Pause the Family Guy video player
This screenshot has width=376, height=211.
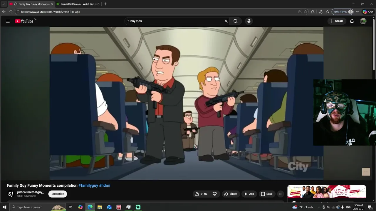coord(186,103)
